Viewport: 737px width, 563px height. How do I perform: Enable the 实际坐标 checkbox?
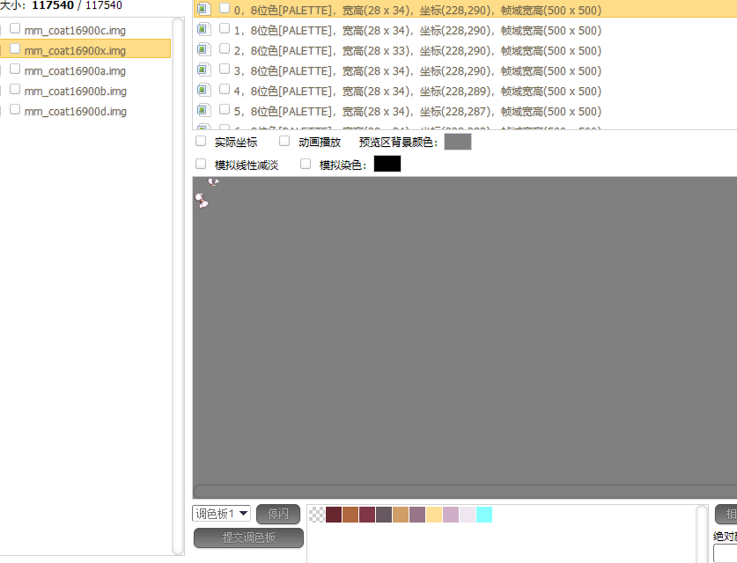pyautogui.click(x=201, y=141)
